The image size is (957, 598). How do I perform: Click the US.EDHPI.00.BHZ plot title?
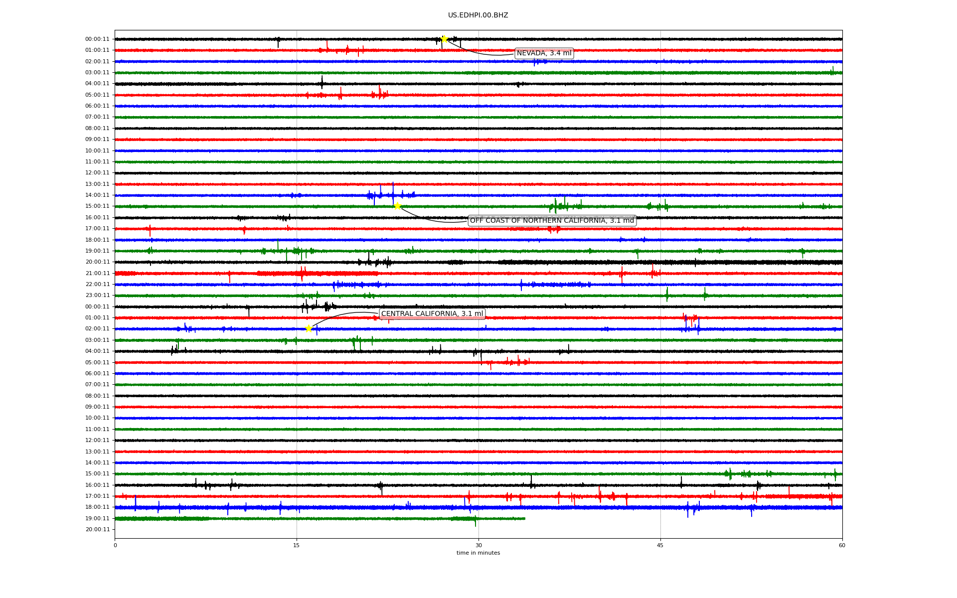478,15
